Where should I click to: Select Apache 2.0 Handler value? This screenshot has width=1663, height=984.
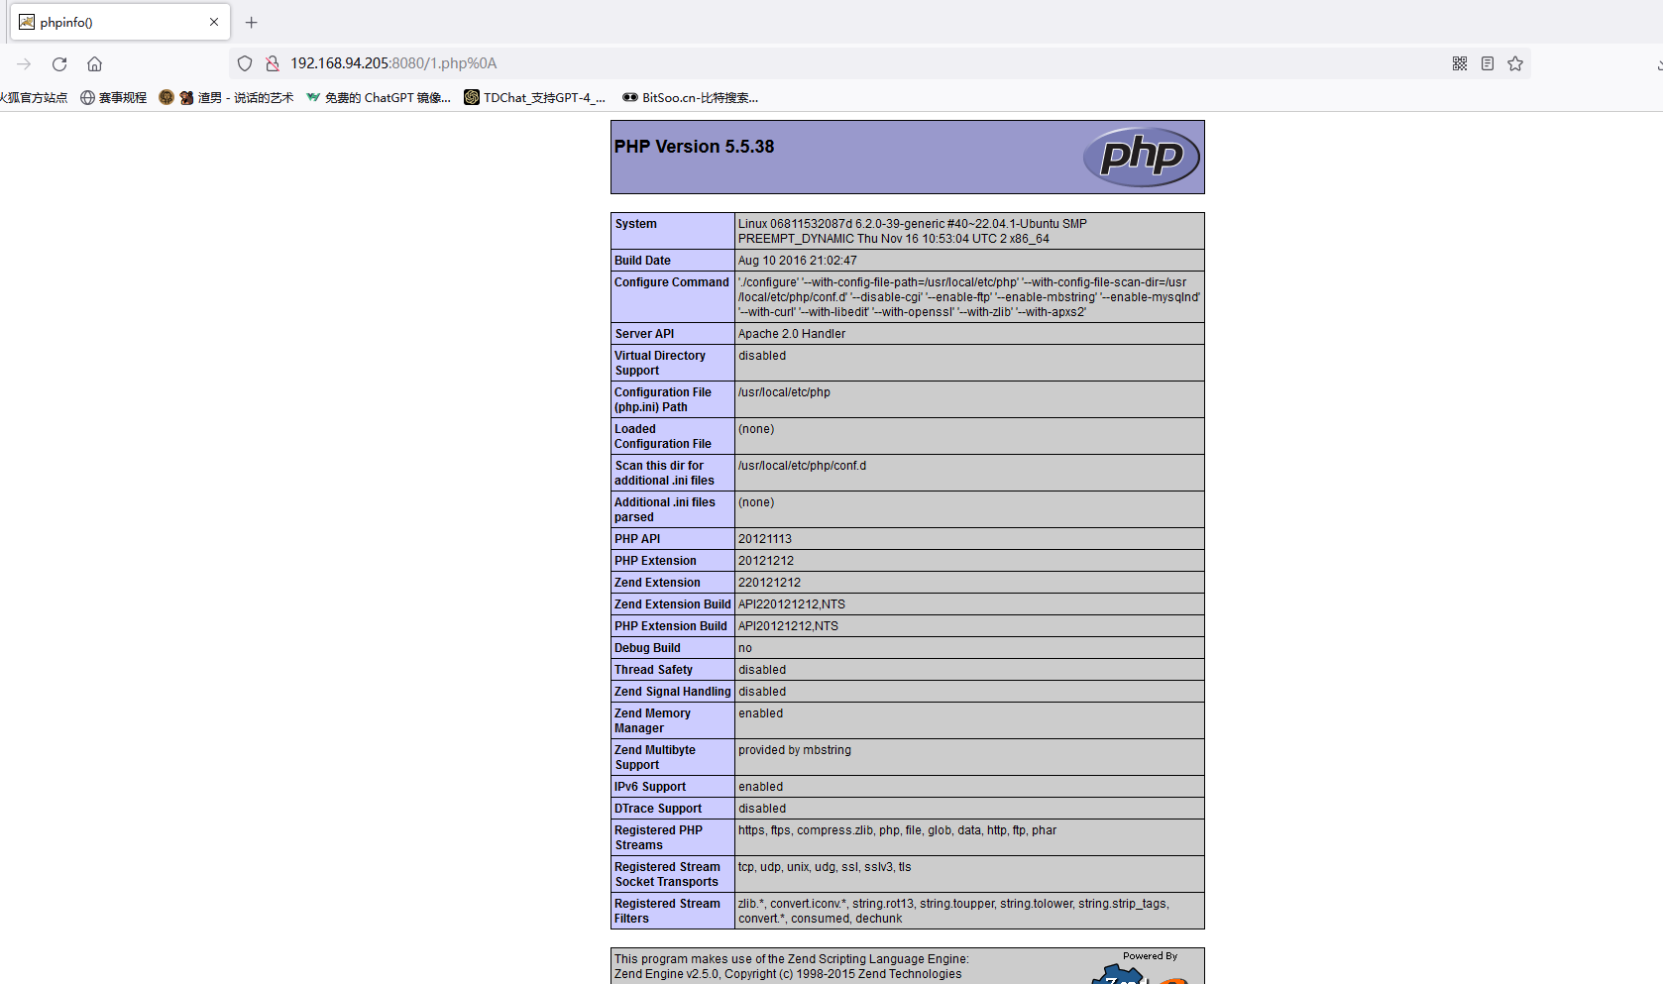(x=792, y=334)
